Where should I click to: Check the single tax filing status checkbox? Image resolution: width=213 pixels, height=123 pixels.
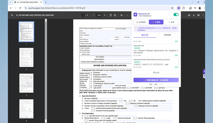(x=103, y=118)
